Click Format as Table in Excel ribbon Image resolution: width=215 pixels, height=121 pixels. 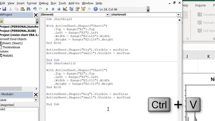click(206, 23)
